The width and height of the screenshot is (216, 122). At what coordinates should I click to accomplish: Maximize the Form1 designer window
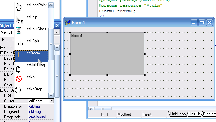(202, 23)
